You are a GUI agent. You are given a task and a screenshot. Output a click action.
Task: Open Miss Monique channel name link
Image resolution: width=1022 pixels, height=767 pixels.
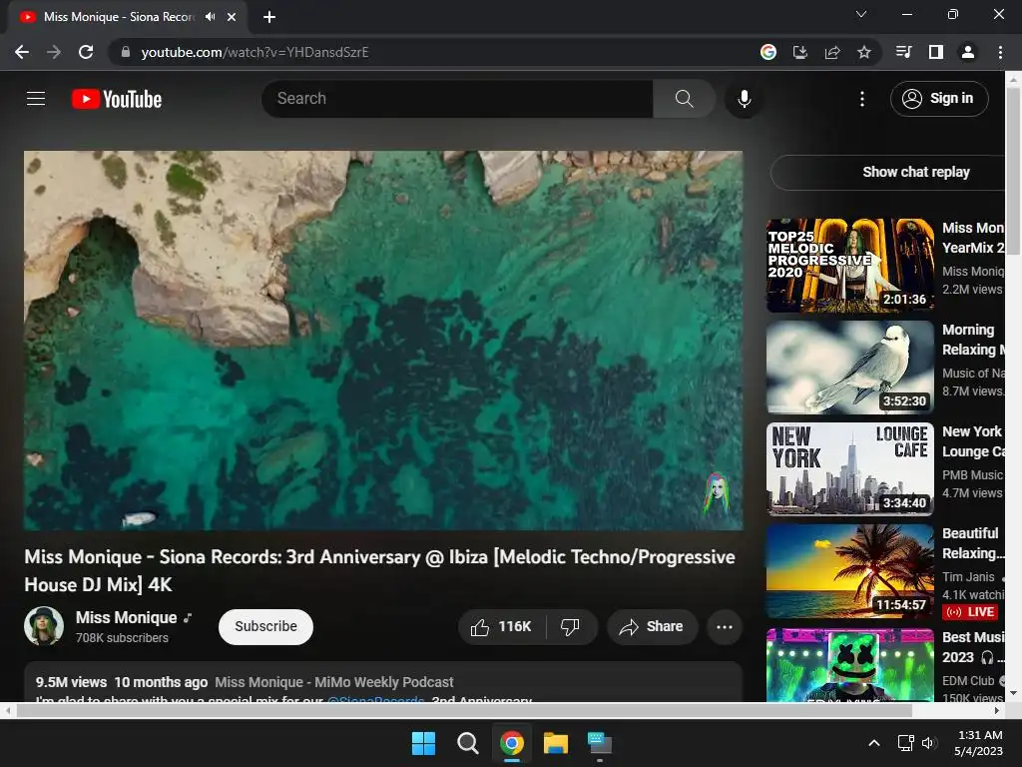pyautogui.click(x=127, y=617)
